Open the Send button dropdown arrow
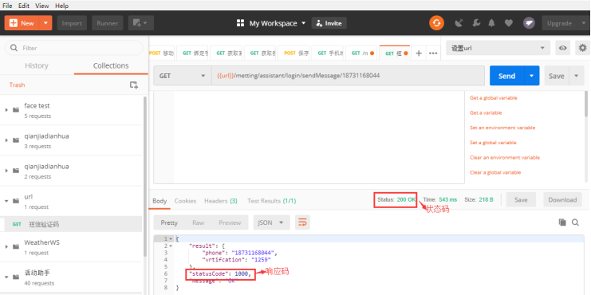This screenshot has width=591, height=295. (532, 76)
